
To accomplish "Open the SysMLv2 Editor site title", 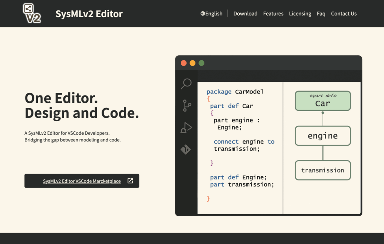I will 89,14.
